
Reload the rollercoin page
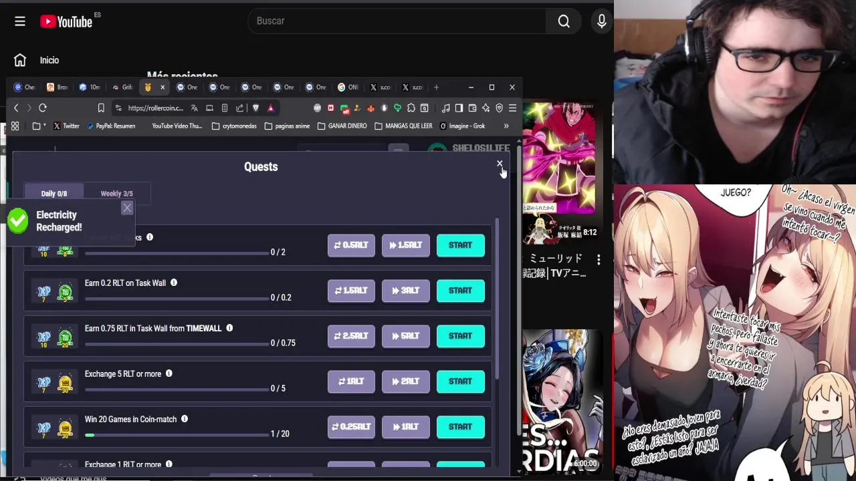tap(43, 108)
